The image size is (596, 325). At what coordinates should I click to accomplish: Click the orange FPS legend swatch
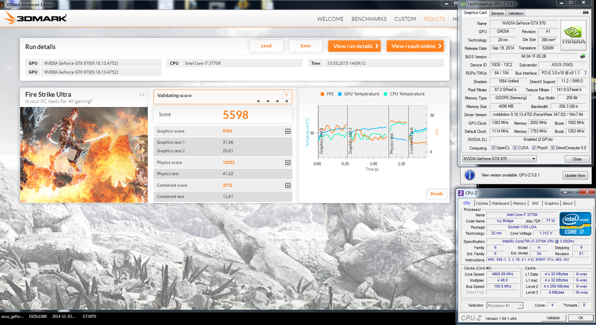(x=322, y=94)
